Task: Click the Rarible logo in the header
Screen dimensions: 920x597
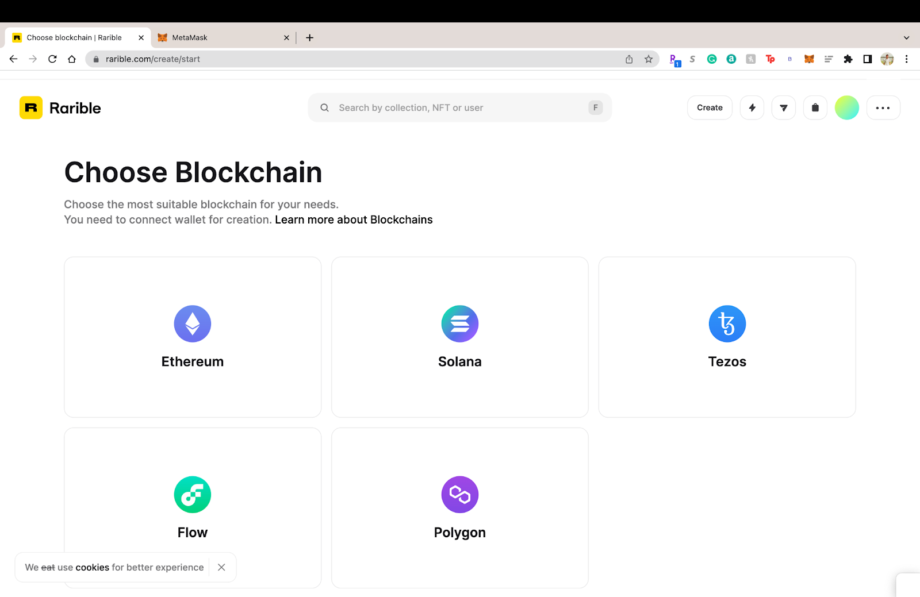Action: (x=60, y=107)
